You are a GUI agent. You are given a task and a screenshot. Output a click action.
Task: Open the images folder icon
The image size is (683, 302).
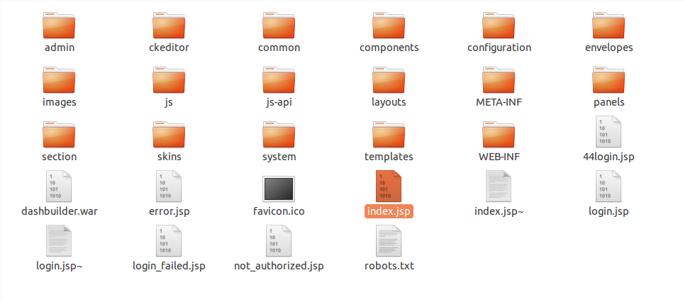pos(60,80)
